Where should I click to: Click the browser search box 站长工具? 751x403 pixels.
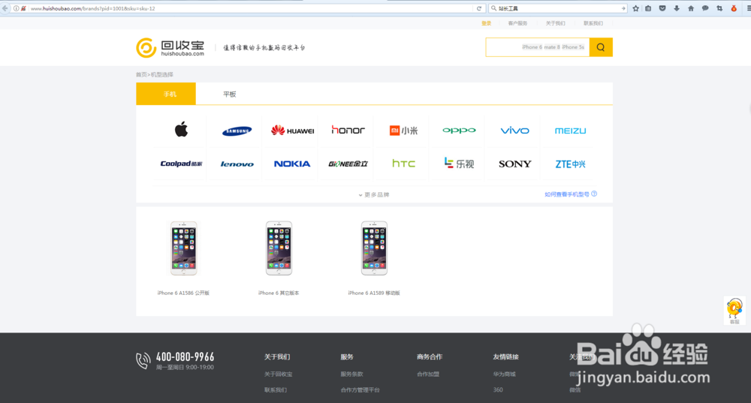pos(558,8)
